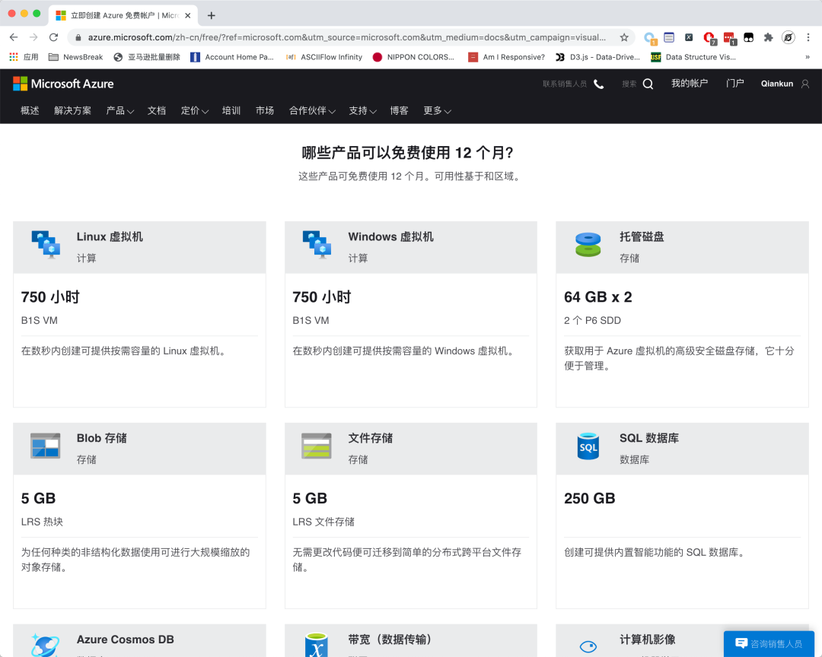Click the Linux 虚拟机 card title
822x657 pixels.
pos(110,236)
